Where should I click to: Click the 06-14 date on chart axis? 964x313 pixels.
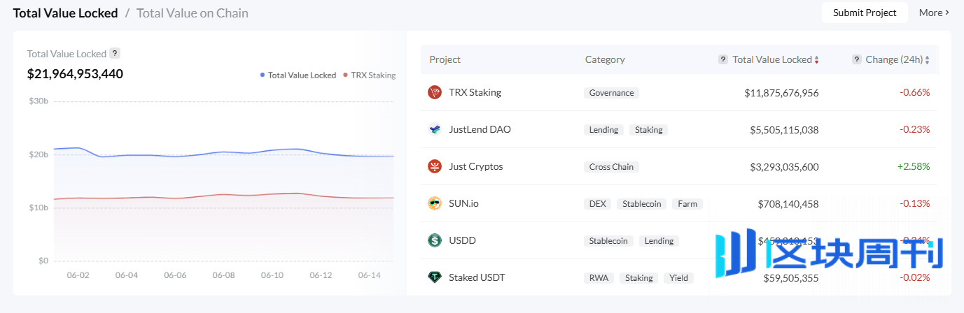point(369,275)
